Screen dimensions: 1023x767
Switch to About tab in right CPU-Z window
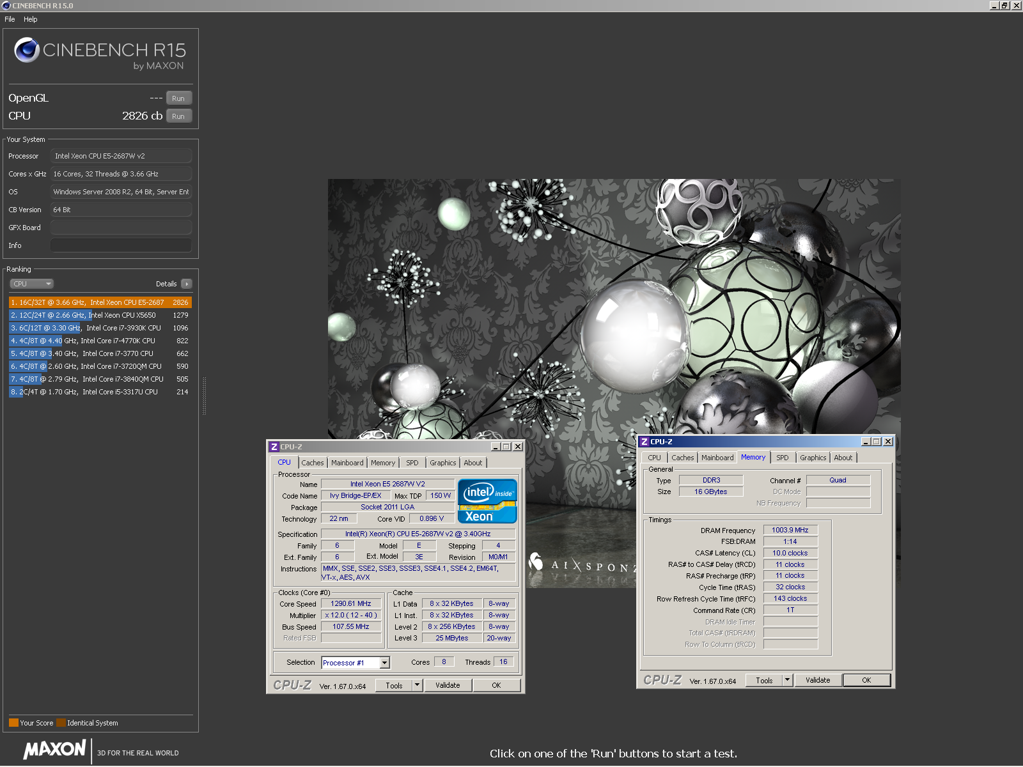tap(843, 458)
